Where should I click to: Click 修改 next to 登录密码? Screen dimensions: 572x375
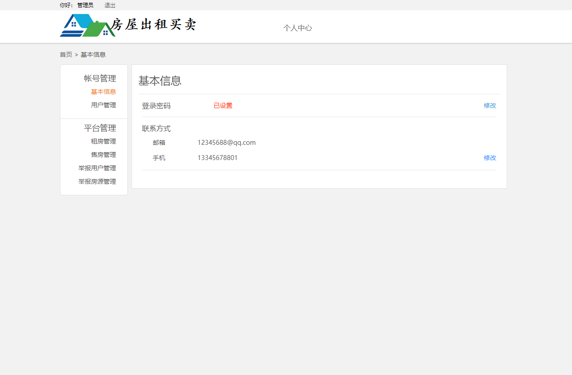[x=490, y=105]
